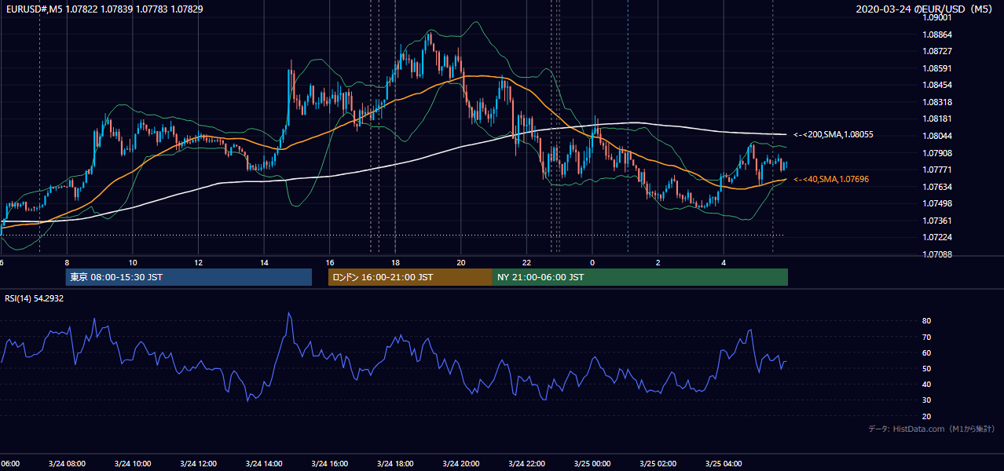
Task: Click the 3/24 14:00 bottom time label
Action: click(264, 464)
